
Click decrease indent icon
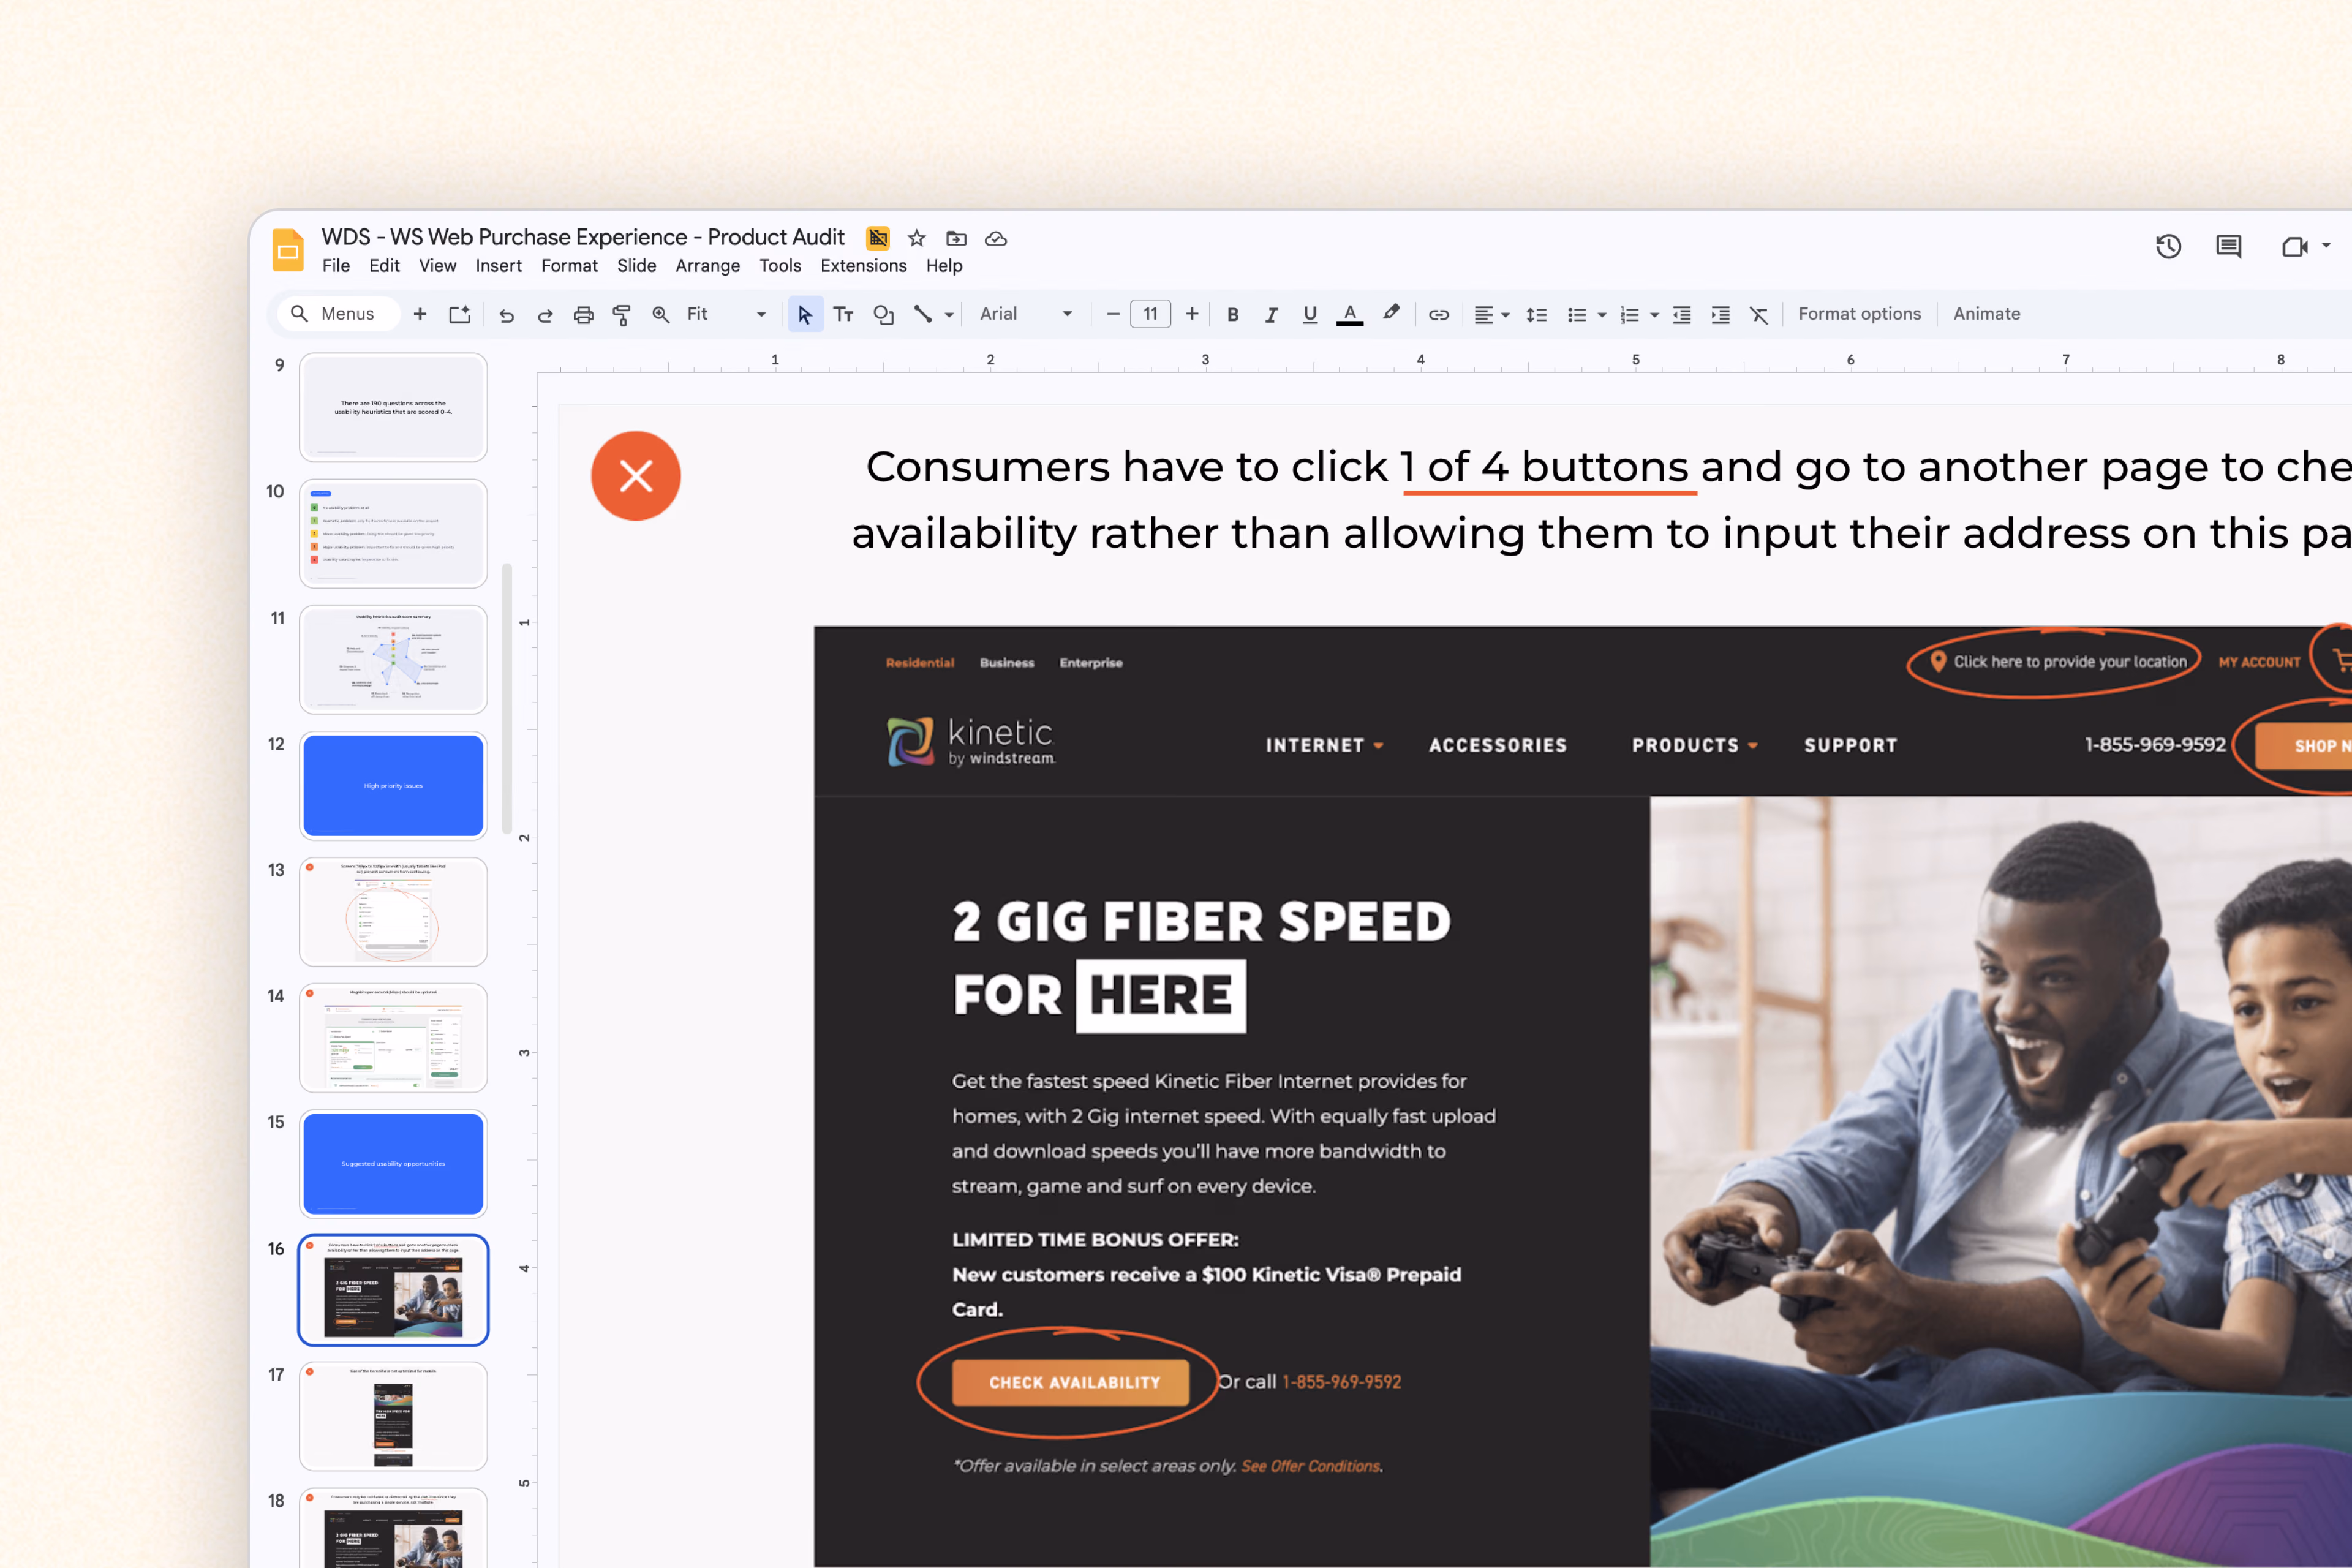(1682, 315)
